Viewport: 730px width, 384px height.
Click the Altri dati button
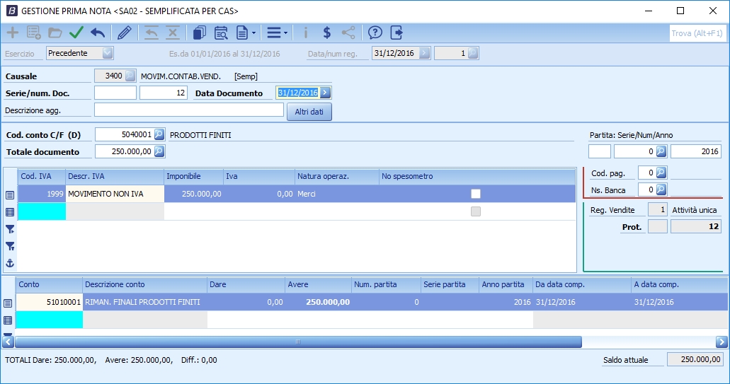309,112
